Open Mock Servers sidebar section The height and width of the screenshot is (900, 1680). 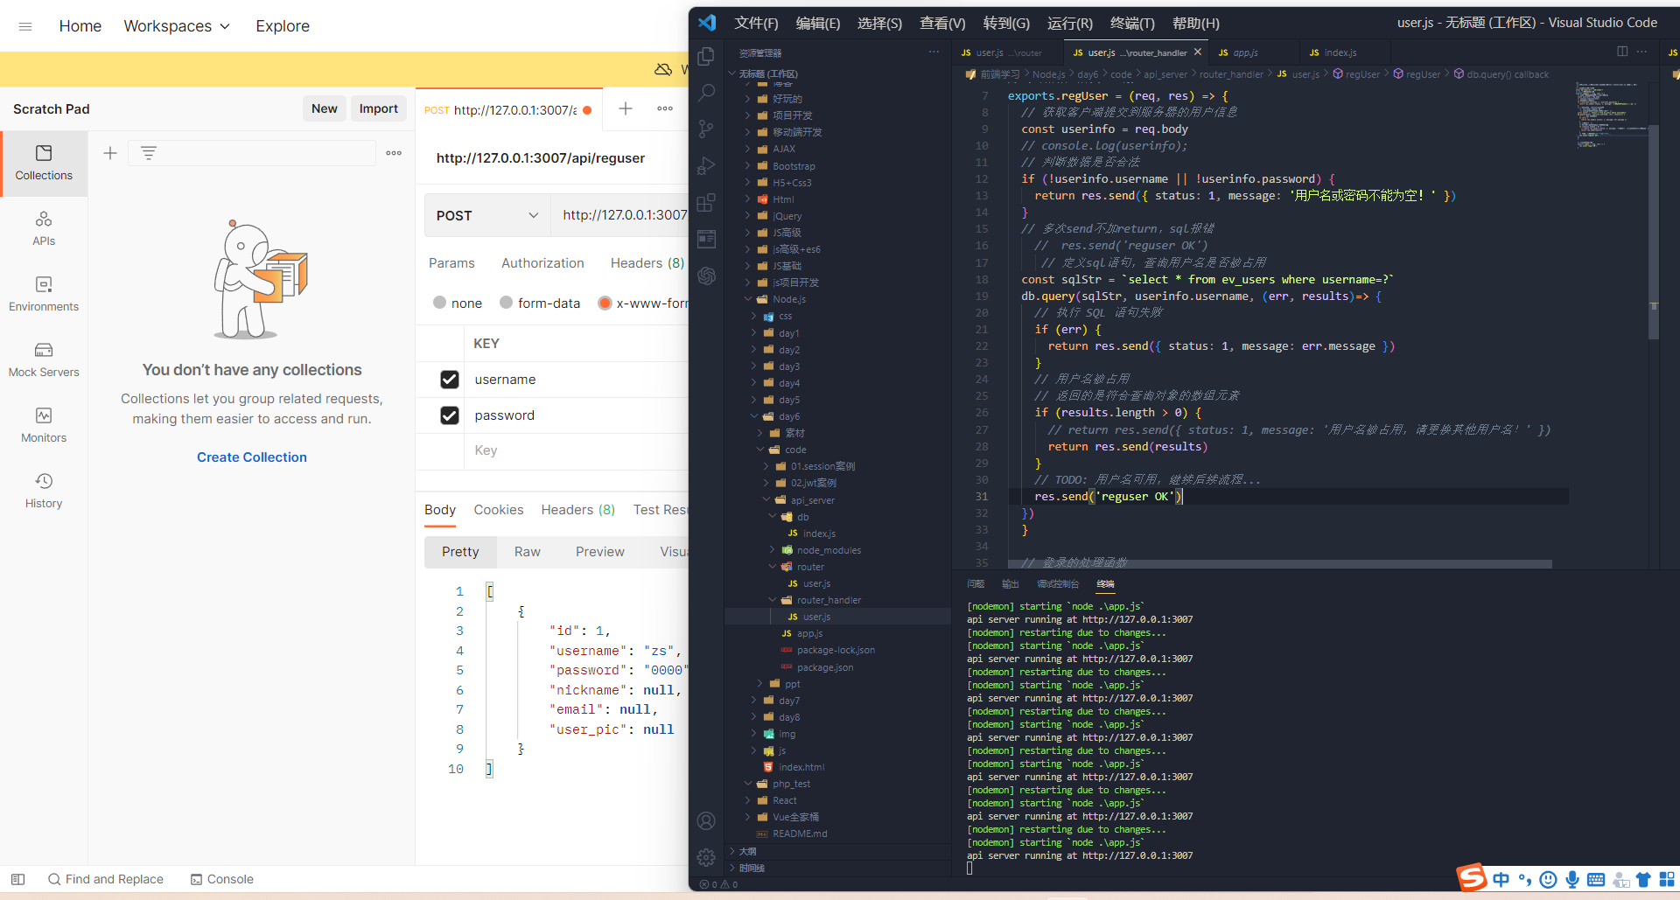[44, 360]
